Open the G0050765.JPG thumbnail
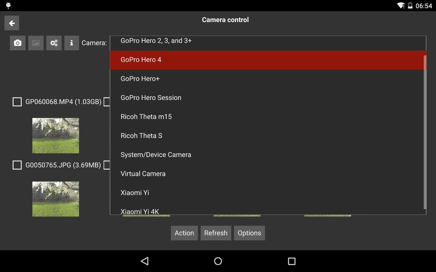The width and height of the screenshot is (436, 272). pos(56,199)
